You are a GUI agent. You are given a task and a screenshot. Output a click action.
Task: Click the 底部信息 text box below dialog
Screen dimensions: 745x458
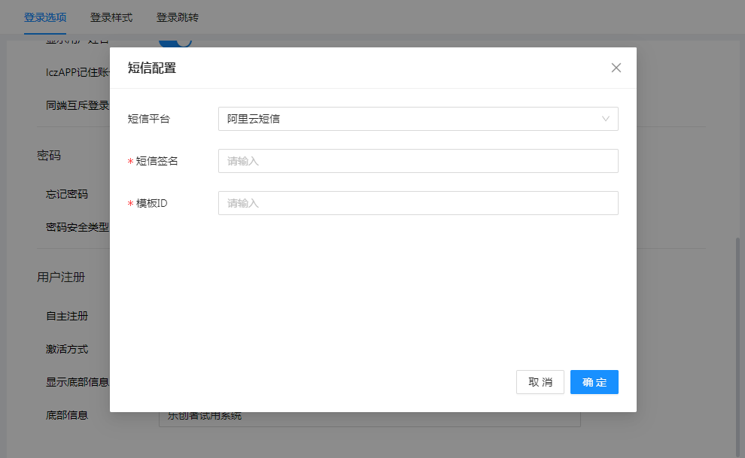369,417
